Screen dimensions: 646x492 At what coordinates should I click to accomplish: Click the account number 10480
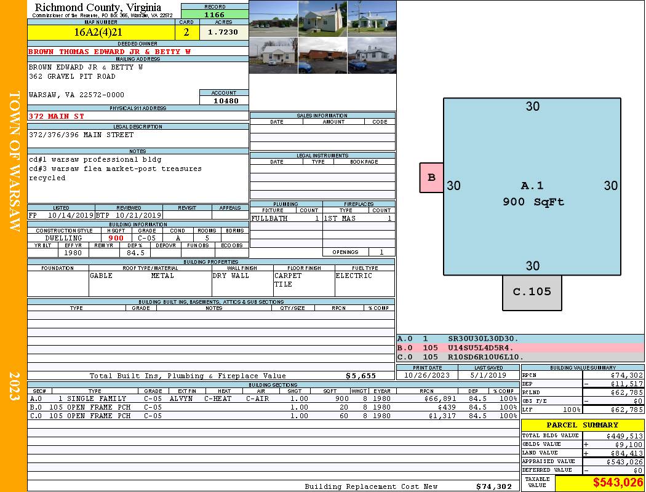pos(224,100)
